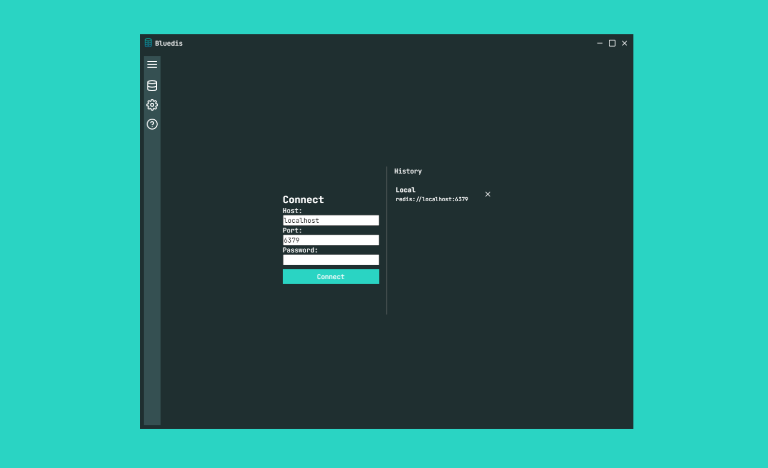768x468 pixels.
Task: Click the History heading
Action: point(408,172)
